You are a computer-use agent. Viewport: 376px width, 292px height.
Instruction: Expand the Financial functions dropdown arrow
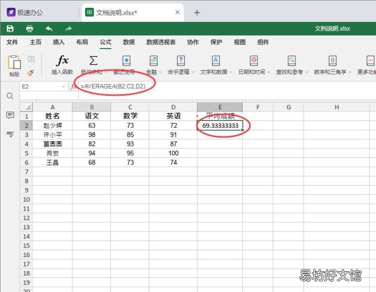pos(160,72)
